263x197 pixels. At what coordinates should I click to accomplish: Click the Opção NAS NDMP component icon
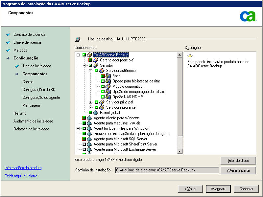coord(108,97)
